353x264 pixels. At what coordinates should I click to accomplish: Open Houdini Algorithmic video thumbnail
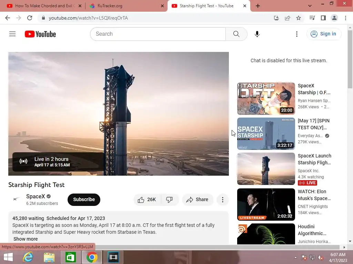click(x=266, y=234)
